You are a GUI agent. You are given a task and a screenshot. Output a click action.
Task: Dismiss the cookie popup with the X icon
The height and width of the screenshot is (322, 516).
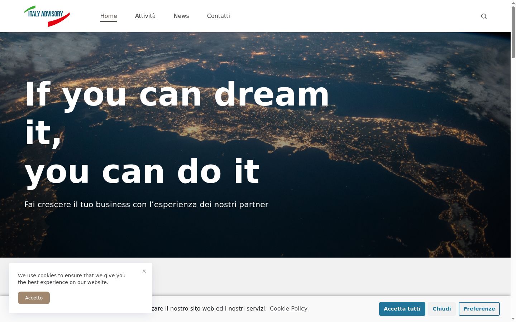coord(144,271)
